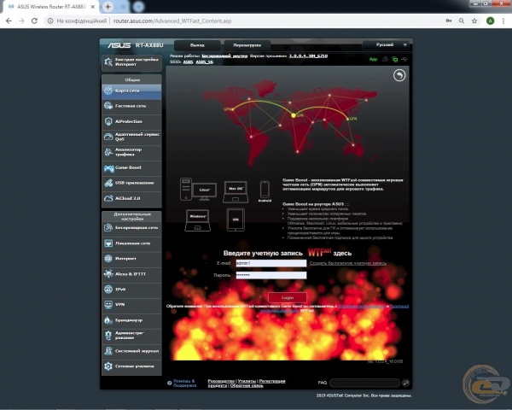
Task: Click the browser address bar URL
Action: point(172,20)
